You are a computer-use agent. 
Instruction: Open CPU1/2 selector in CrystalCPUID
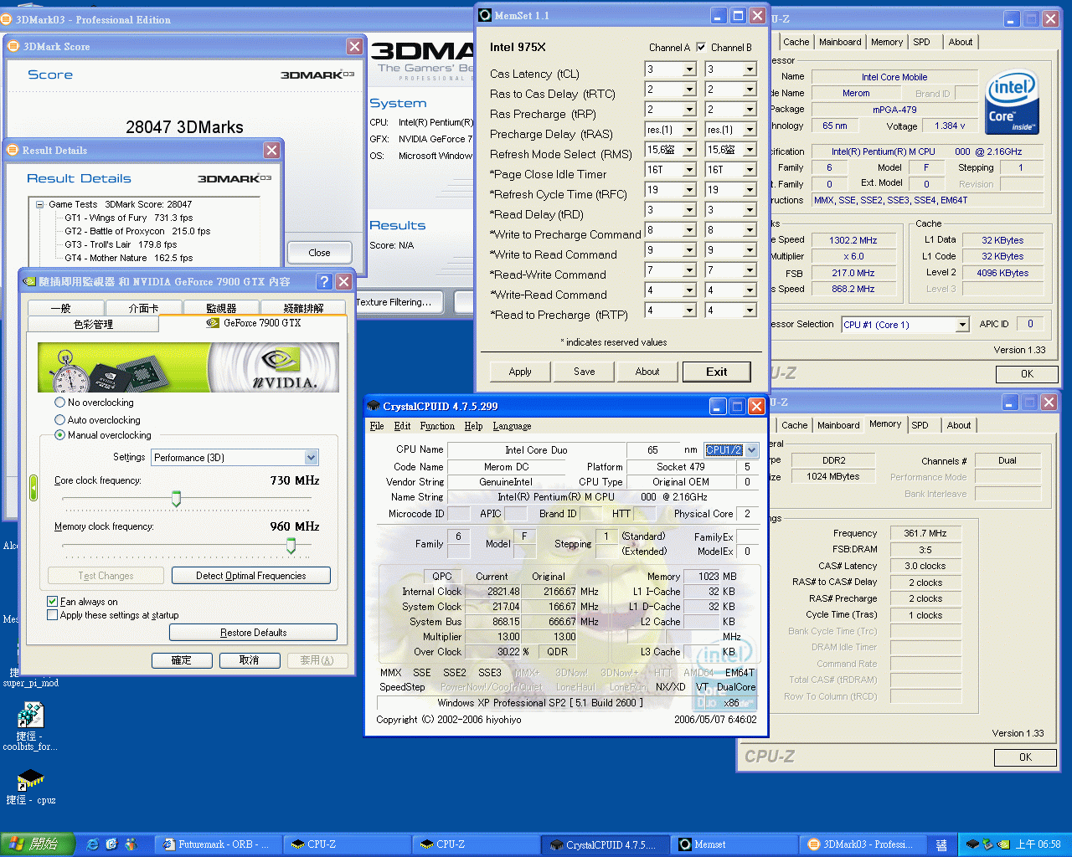[751, 449]
